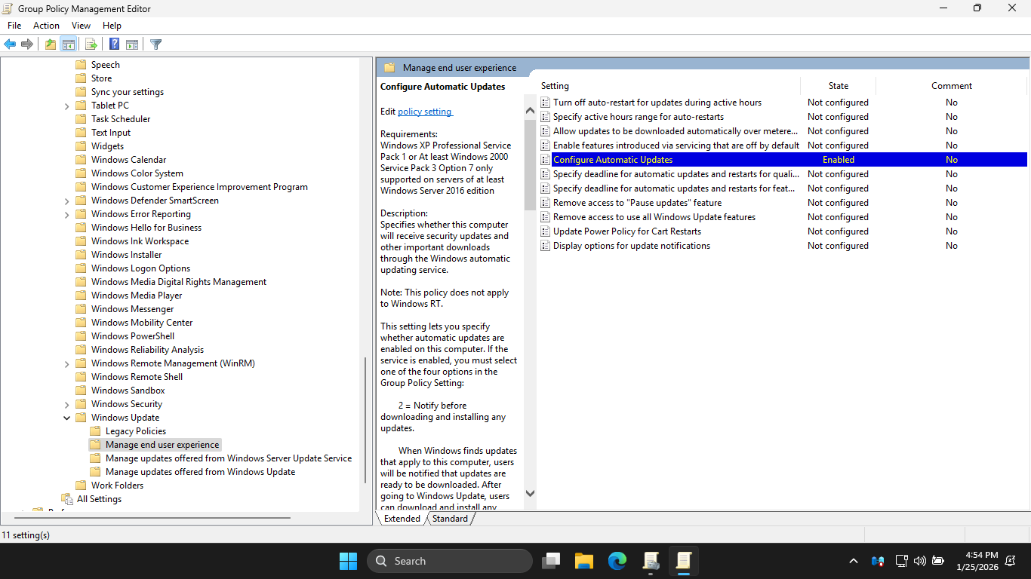This screenshot has width=1031, height=579.
Task: Click the volume icon in system tray
Action: click(919, 561)
